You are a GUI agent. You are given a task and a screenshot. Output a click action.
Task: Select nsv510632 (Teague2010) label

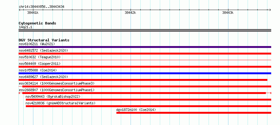pyautogui.click(x=40, y=57)
